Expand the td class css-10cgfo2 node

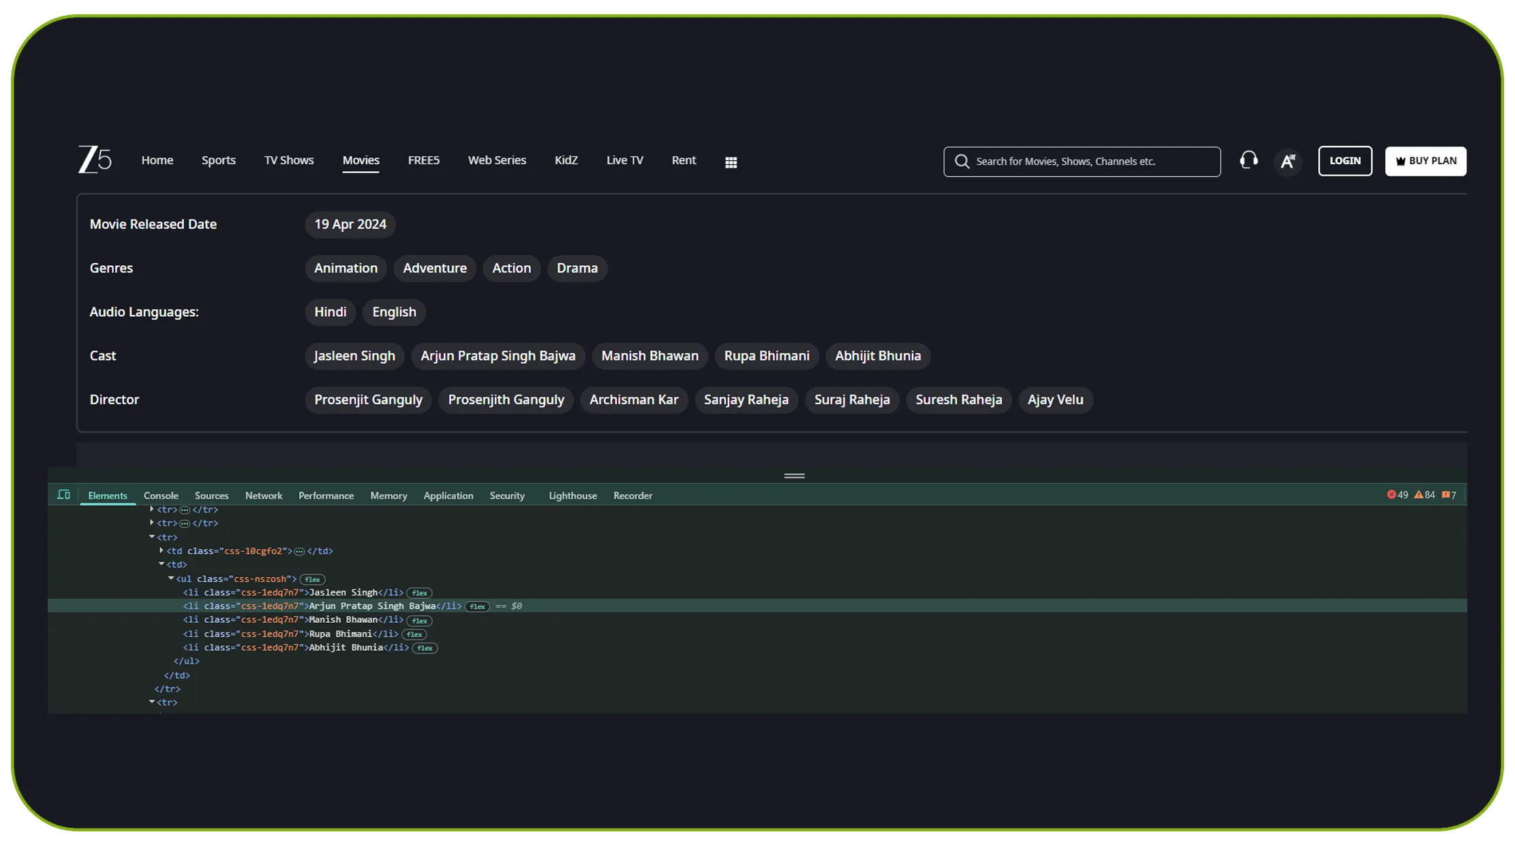point(161,551)
